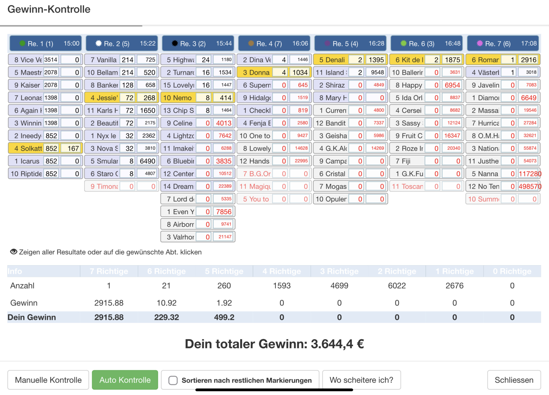Select the Re. 4 (7) 16:06 race header
The width and height of the screenshot is (549, 395).
(x=274, y=43)
